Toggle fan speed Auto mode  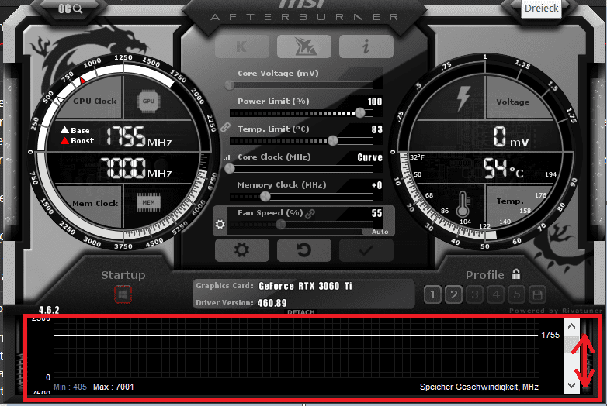click(x=380, y=232)
